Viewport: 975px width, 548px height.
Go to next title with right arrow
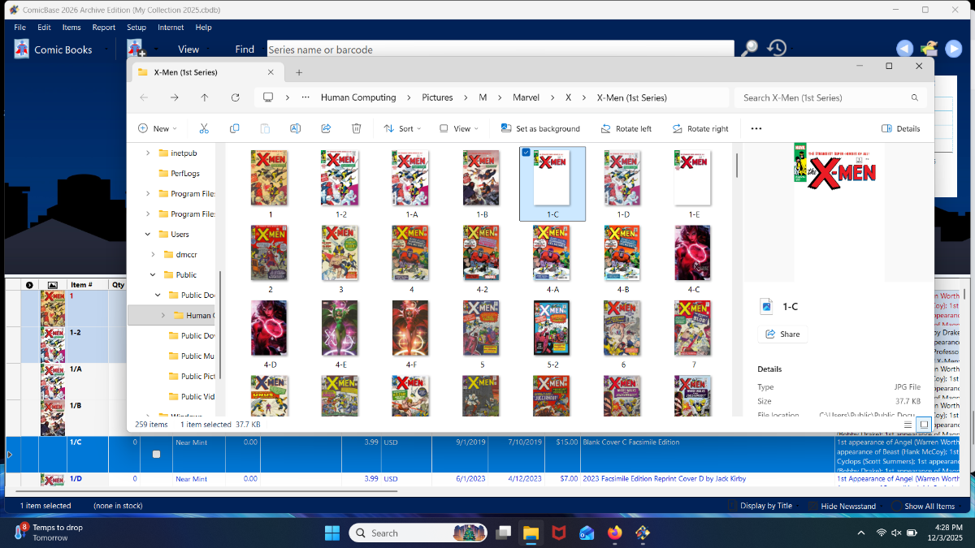tap(953, 49)
